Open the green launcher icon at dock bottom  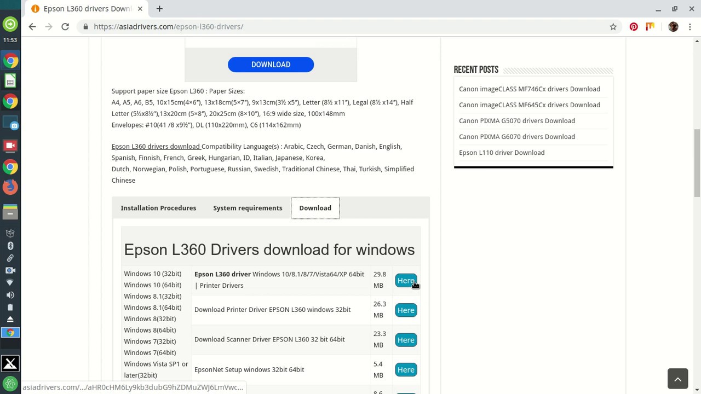tap(10, 384)
